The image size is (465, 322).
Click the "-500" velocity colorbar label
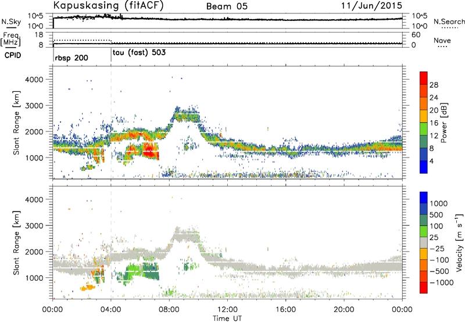(x=439, y=271)
